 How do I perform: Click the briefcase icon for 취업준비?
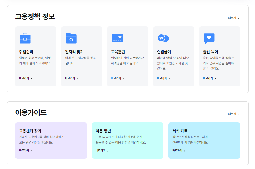click(x=25, y=38)
